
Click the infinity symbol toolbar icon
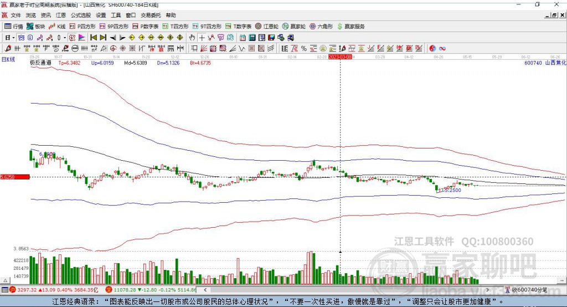[442, 49]
